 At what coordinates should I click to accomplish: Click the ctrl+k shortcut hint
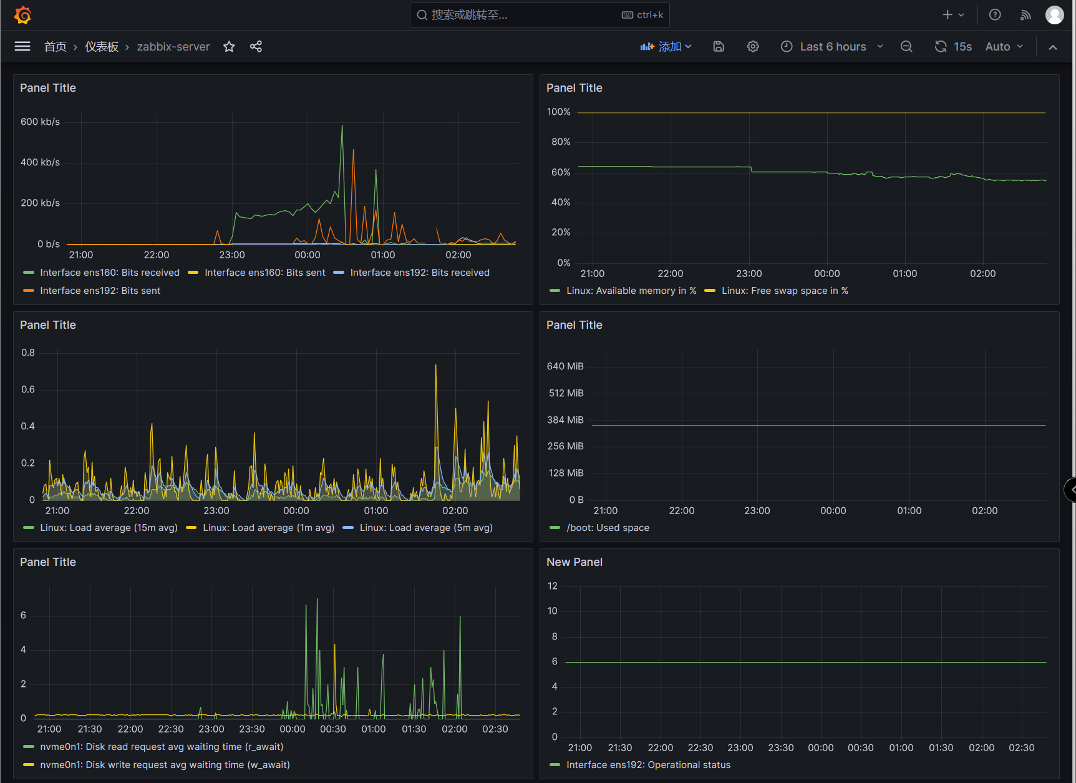point(643,15)
